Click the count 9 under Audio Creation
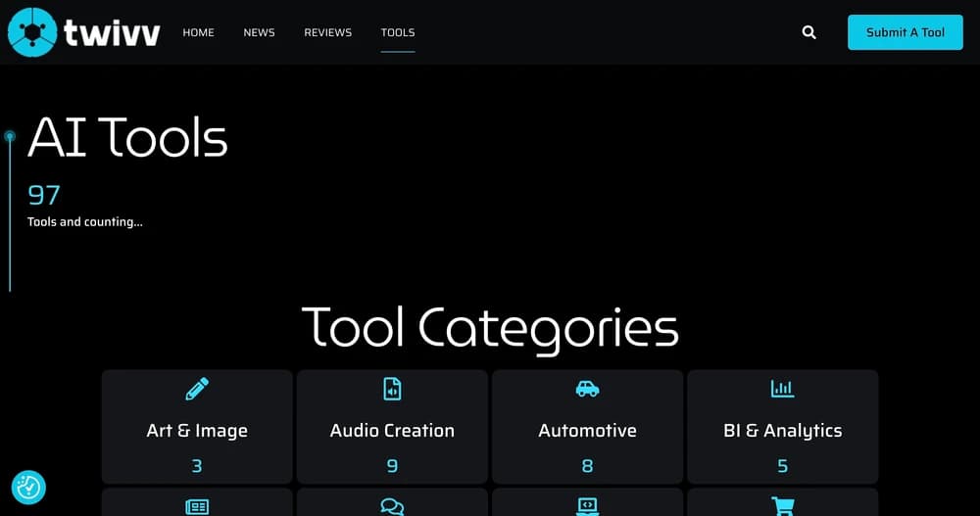Screen dimensions: 980x516 [x=393, y=465]
